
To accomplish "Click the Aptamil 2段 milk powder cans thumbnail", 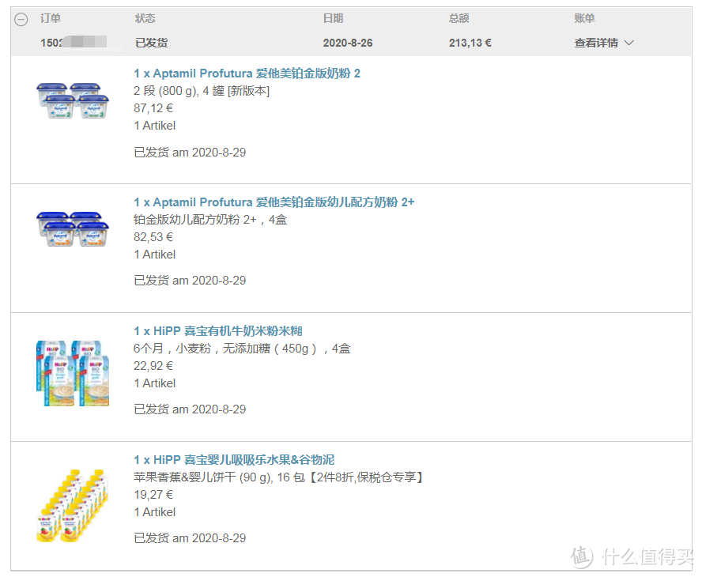I will [73, 100].
